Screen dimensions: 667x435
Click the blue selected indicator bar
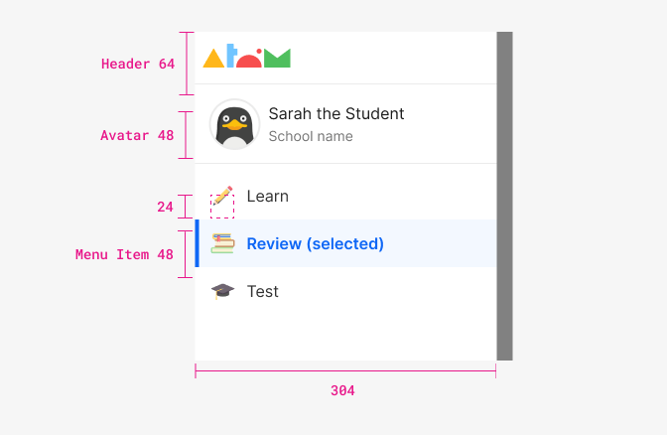[197, 243]
